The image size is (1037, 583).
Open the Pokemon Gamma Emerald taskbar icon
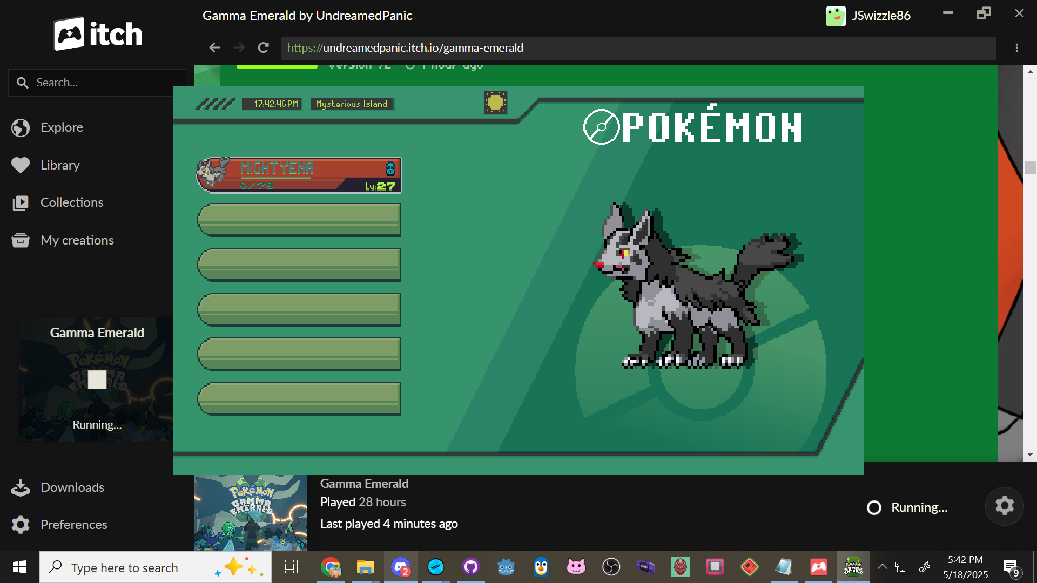(853, 567)
